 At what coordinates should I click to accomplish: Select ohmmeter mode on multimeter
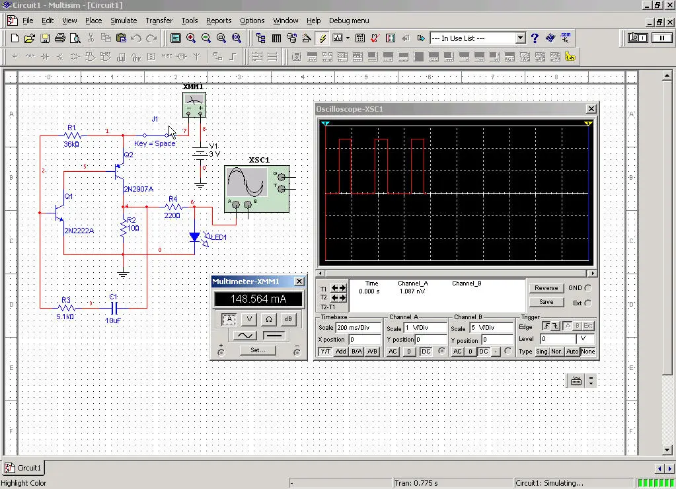268,319
